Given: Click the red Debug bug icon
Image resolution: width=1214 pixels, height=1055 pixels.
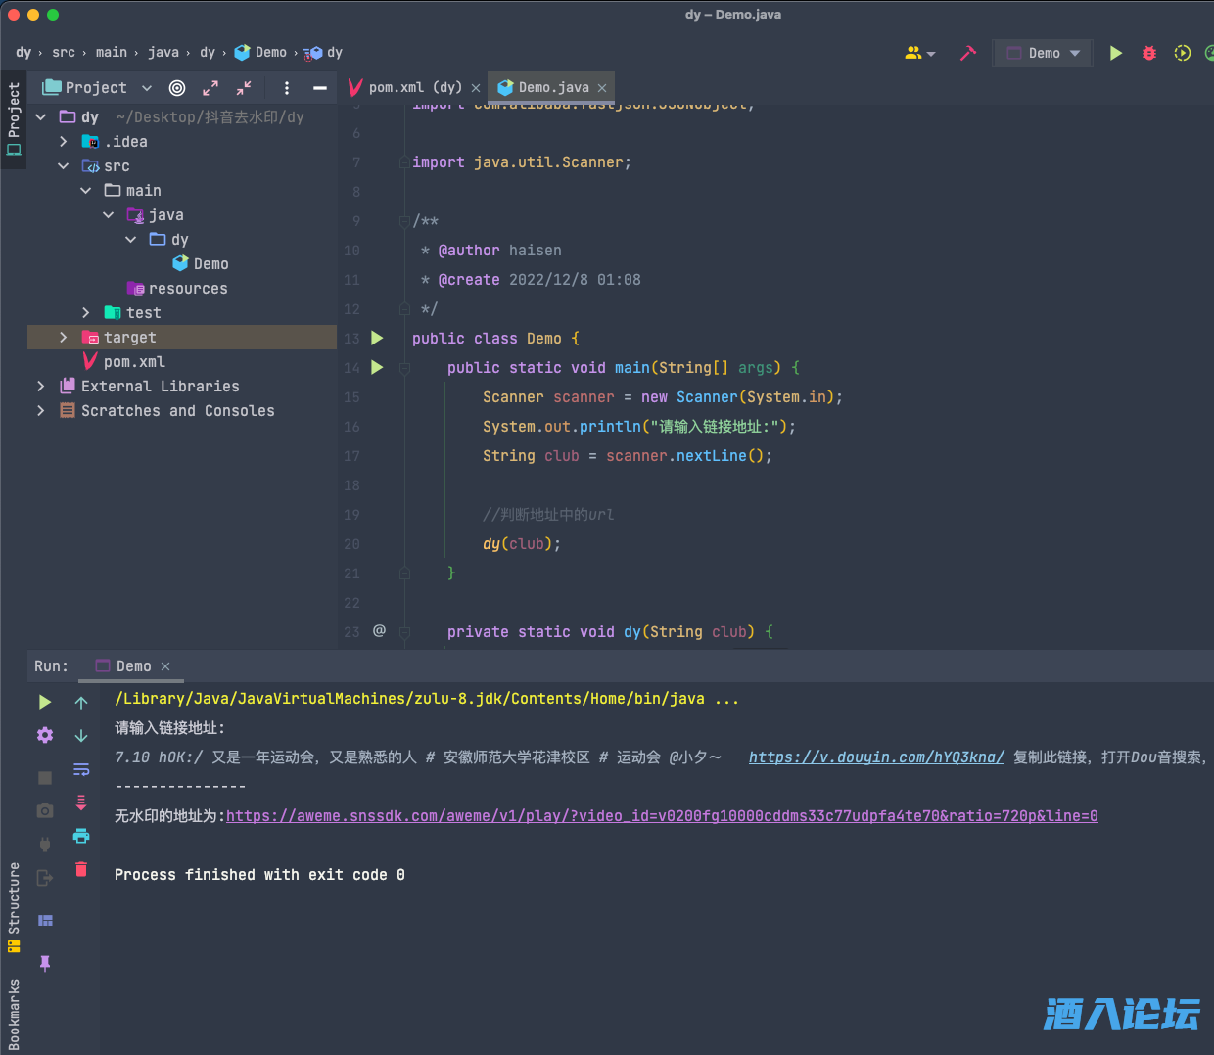Looking at the screenshot, I should coord(1149,53).
